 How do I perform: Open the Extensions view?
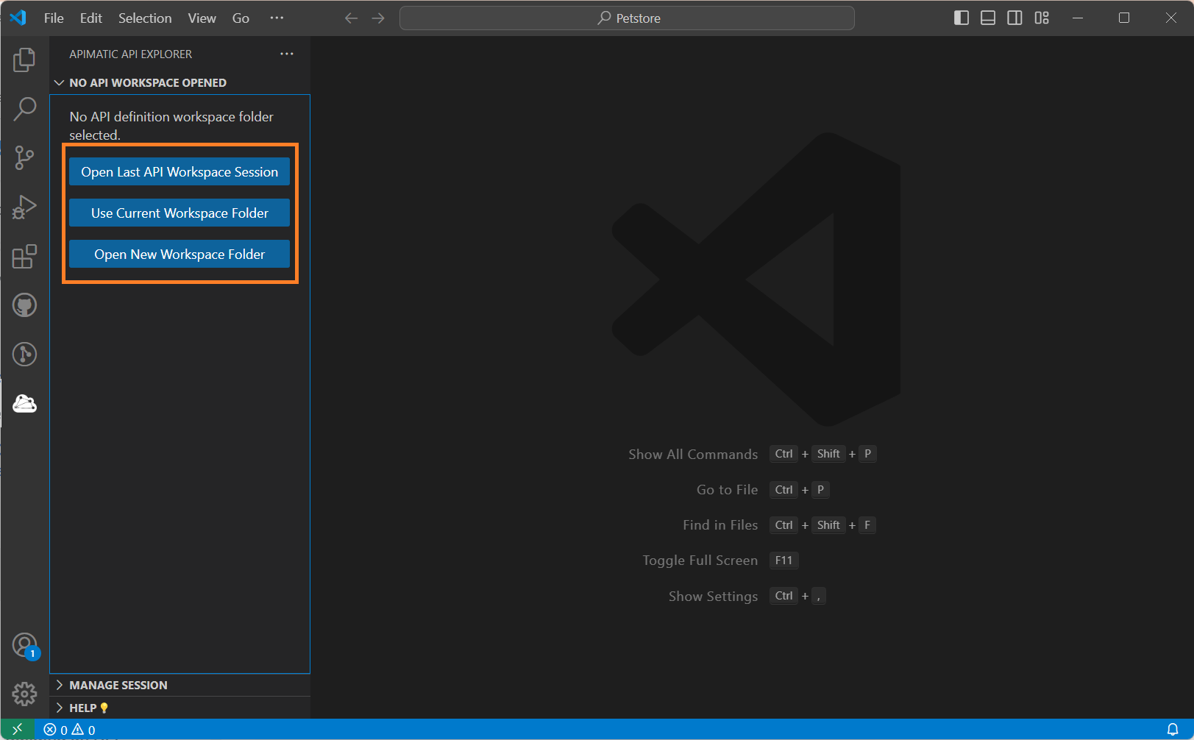[24, 256]
